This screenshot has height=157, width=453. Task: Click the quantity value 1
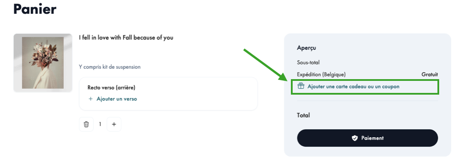click(100, 124)
